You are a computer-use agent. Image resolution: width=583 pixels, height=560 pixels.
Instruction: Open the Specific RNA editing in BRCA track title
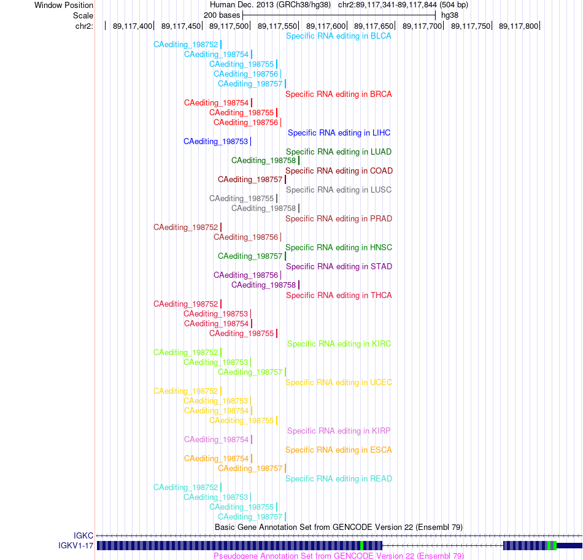pos(338,94)
